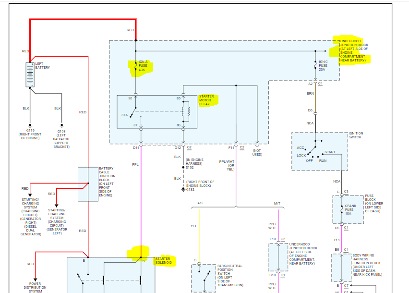This screenshot has width=409, height=293.
Task: Click connector pin label 'D11'
Action: point(136,147)
